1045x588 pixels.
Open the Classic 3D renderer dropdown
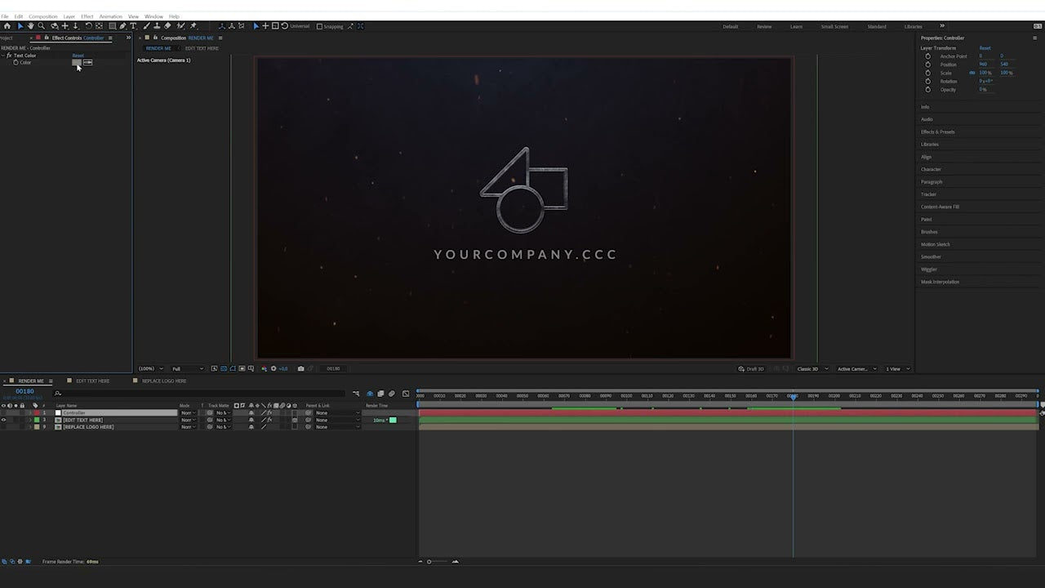click(x=810, y=368)
